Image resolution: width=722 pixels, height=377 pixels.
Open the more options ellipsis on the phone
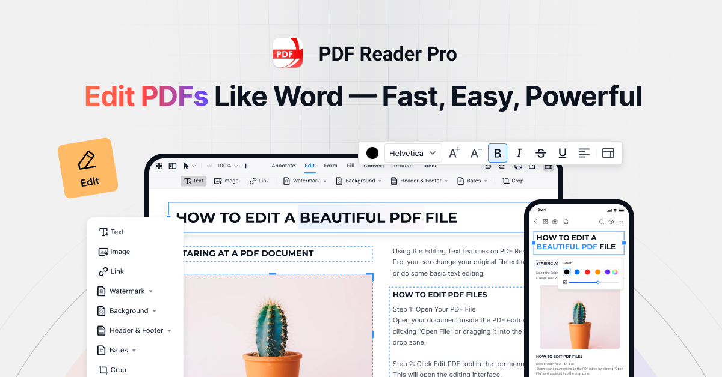click(621, 222)
